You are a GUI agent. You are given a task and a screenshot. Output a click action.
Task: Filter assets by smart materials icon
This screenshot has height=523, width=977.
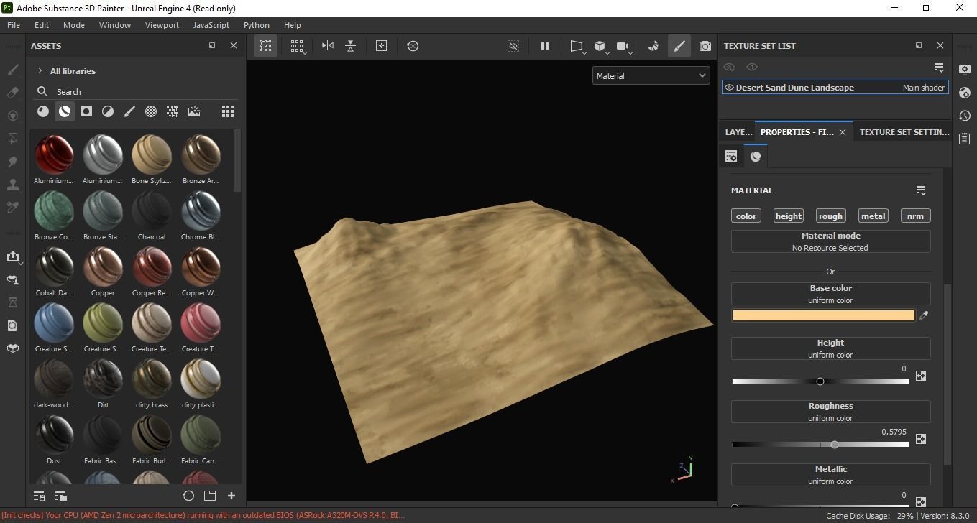tap(65, 111)
